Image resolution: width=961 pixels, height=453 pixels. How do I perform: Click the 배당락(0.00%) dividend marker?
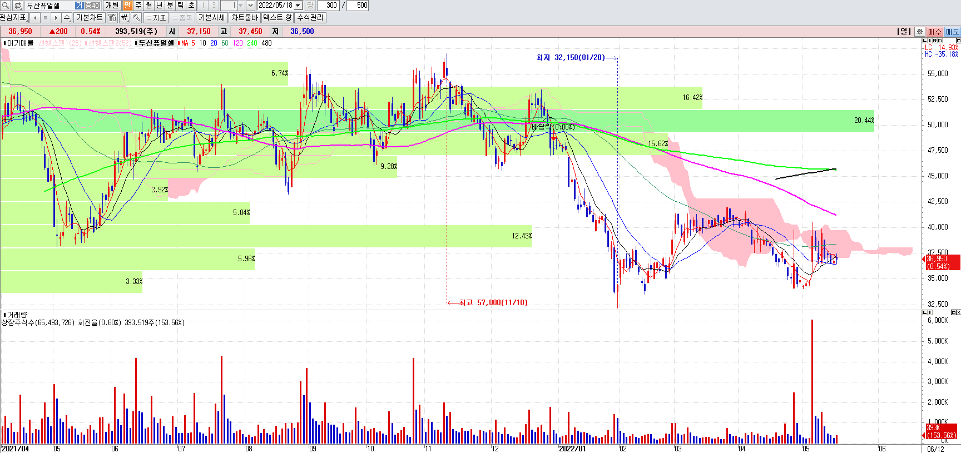(x=553, y=127)
